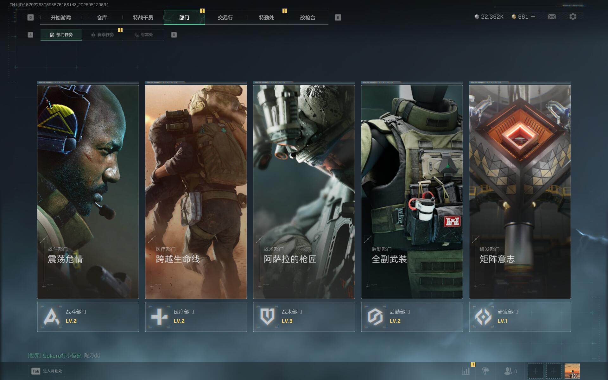Screen dimensions: 608x380
Task: Select the 研发部门 diamond emblem
Action: coord(483,316)
